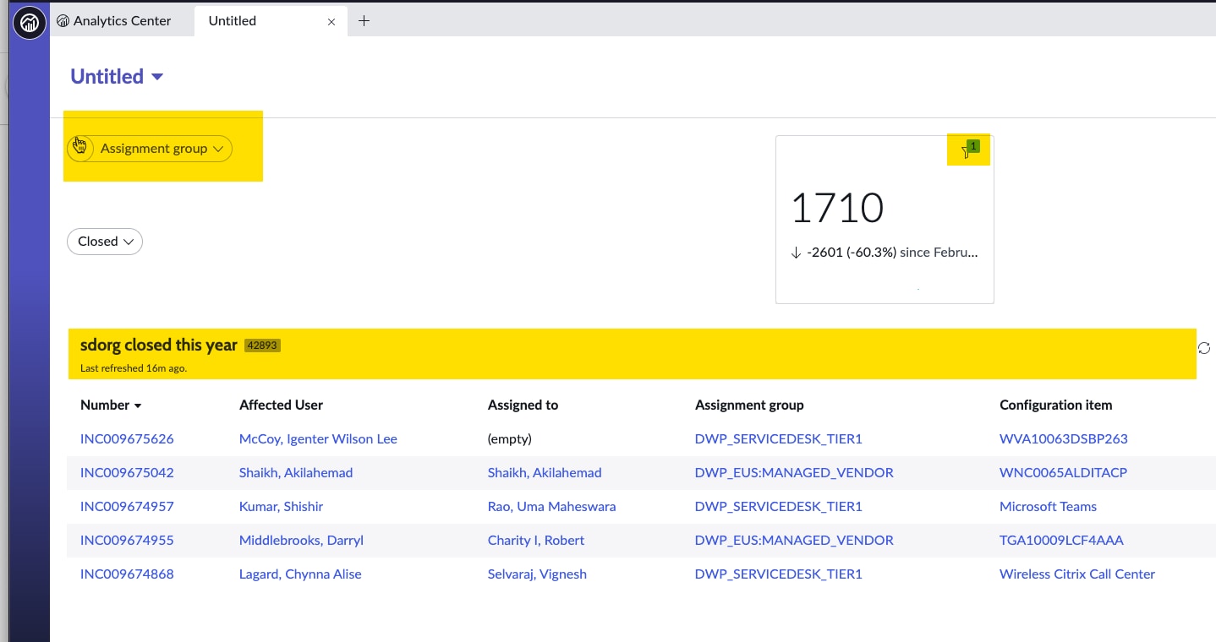
Task: Click the icon beside Assignment group filter
Action: click(79, 148)
